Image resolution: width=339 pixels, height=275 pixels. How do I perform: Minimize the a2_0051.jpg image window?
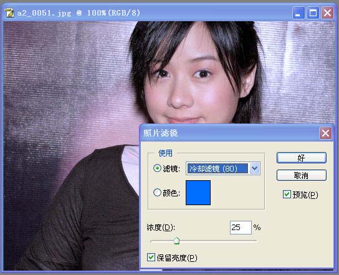(x=298, y=13)
